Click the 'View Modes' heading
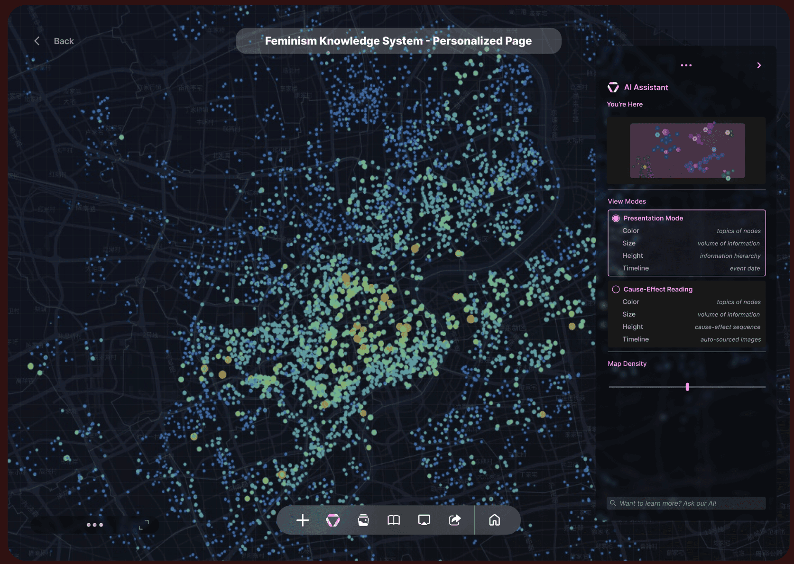794x564 pixels. [x=627, y=201]
